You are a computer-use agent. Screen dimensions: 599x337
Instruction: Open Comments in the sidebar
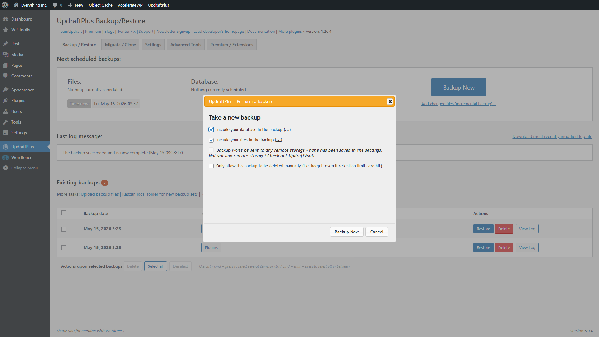(x=25, y=76)
